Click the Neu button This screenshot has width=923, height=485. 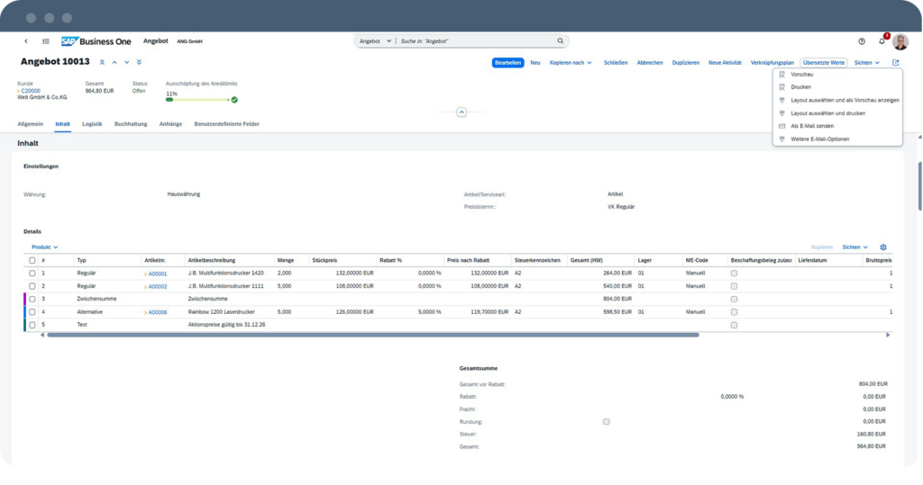(535, 62)
